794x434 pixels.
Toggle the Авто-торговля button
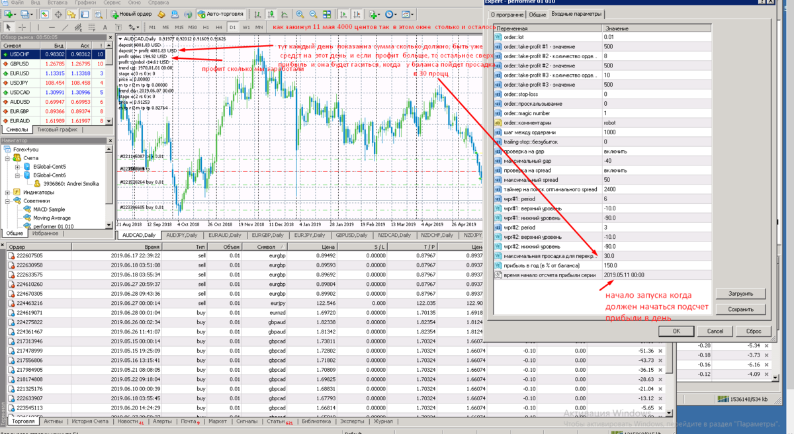(221, 14)
